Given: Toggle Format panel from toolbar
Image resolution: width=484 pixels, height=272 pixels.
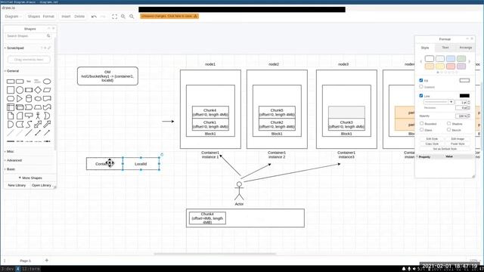Looking at the screenshot, I should coord(48,17).
